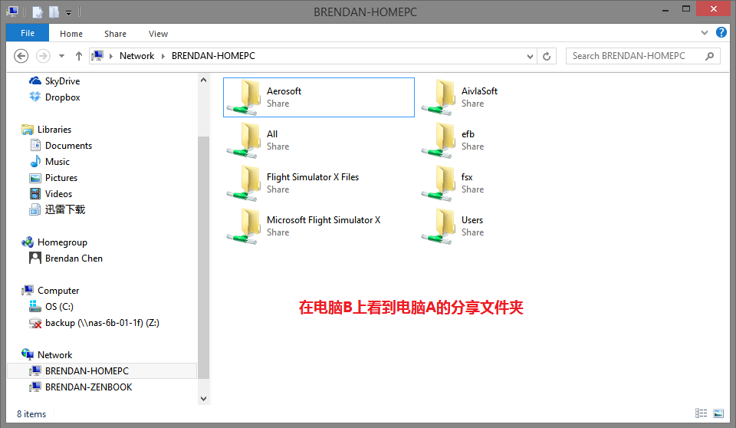Select BRENDAN-HOMEPC in navigation pane
This screenshot has height=428, width=736.
point(102,370)
